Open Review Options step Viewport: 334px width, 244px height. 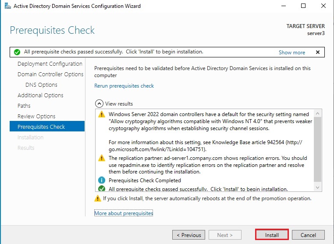(x=36, y=117)
